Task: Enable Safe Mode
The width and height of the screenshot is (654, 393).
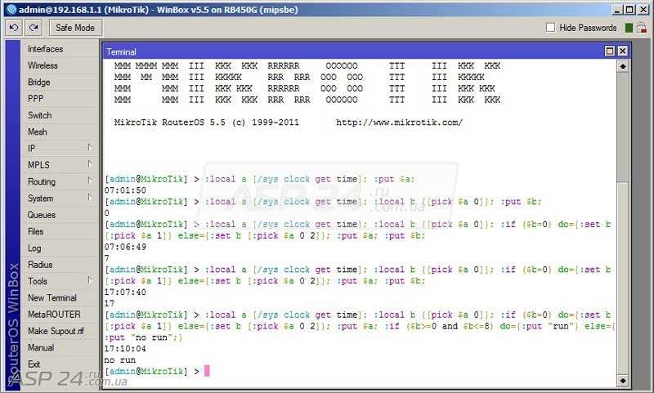Action: tap(75, 28)
